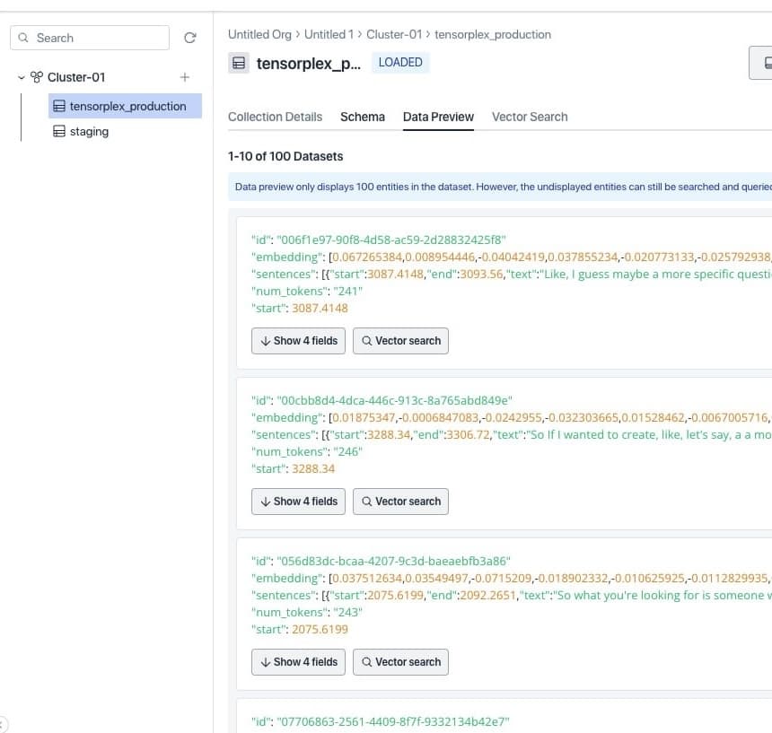Collapse the Cluster-01 tree node
This screenshot has width=772, height=733.
pos(22,77)
